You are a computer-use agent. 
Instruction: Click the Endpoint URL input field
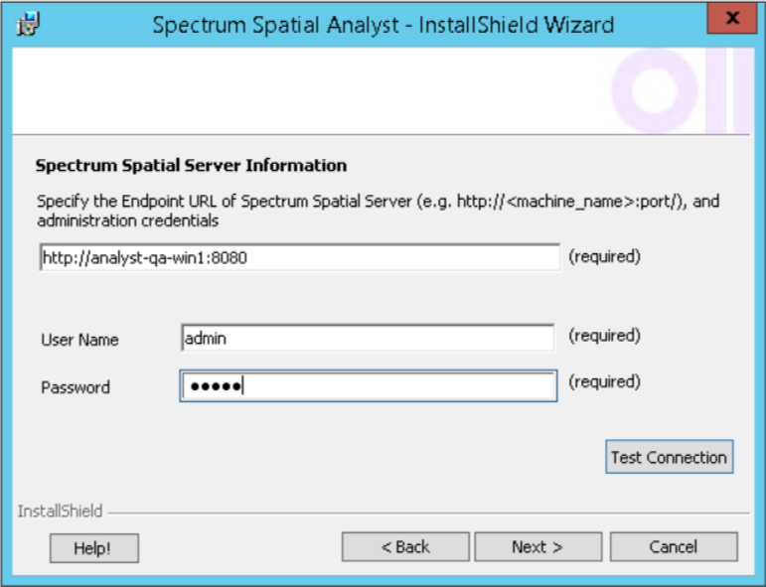[x=300, y=257]
